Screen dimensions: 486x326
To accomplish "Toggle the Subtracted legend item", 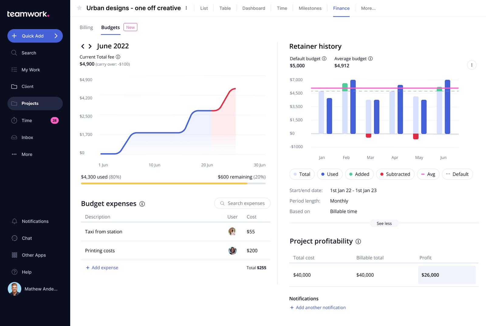I will click(x=395, y=174).
